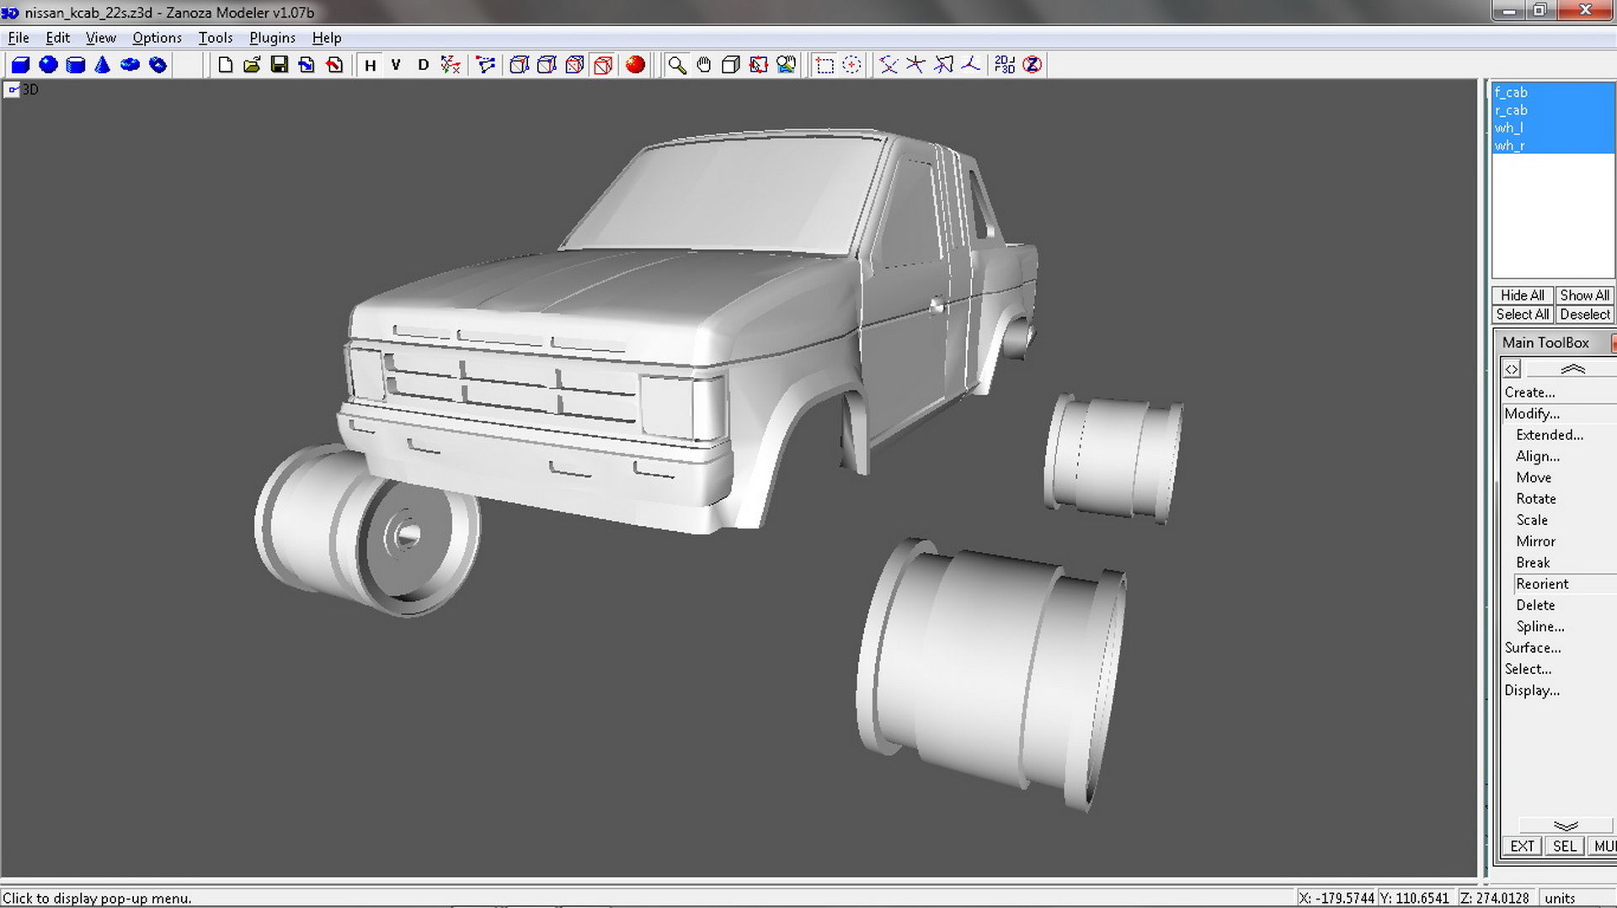Enable edges selection level icon
This screenshot has height=908, width=1617.
pyautogui.click(x=915, y=65)
